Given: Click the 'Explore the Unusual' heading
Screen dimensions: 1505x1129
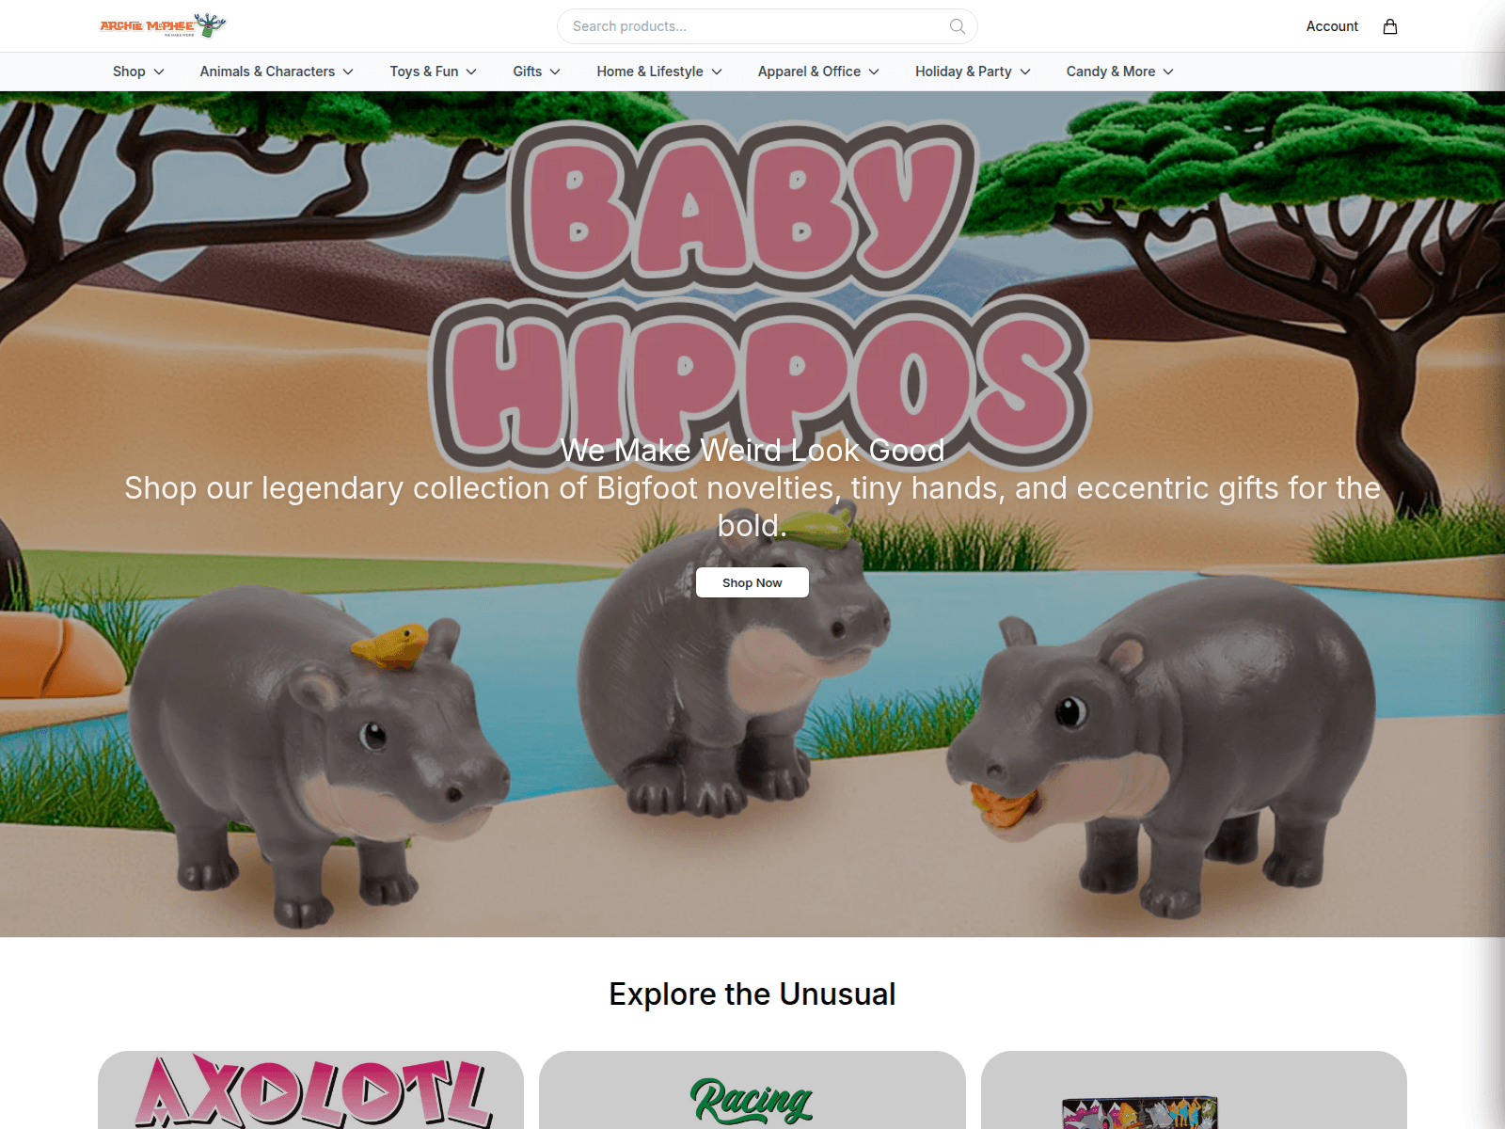Looking at the screenshot, I should pyautogui.click(x=752, y=994).
